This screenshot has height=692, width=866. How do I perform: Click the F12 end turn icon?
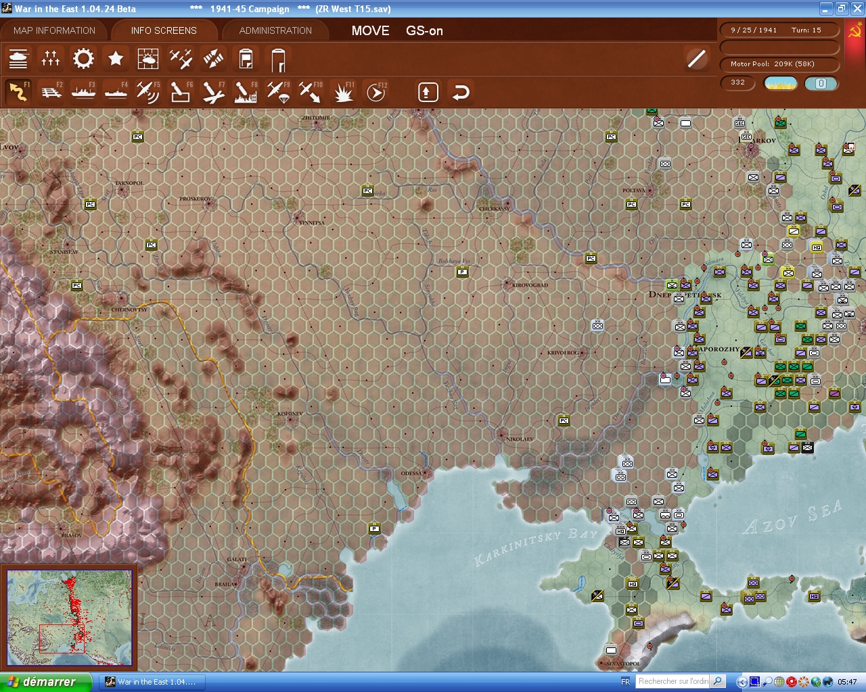click(376, 92)
